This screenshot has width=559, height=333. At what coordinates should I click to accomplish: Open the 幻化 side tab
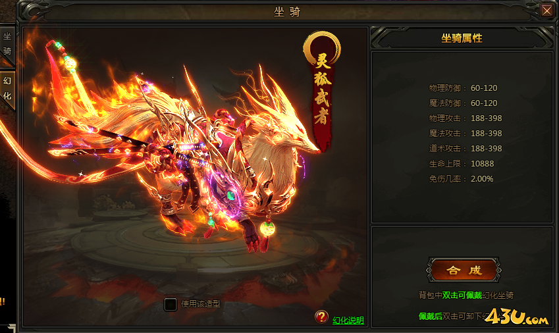click(x=7, y=89)
